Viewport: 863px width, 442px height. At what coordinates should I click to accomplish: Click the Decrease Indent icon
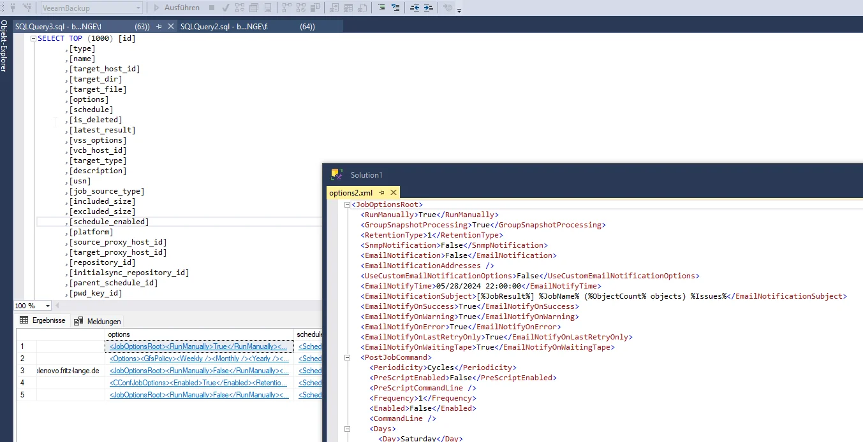pos(415,8)
